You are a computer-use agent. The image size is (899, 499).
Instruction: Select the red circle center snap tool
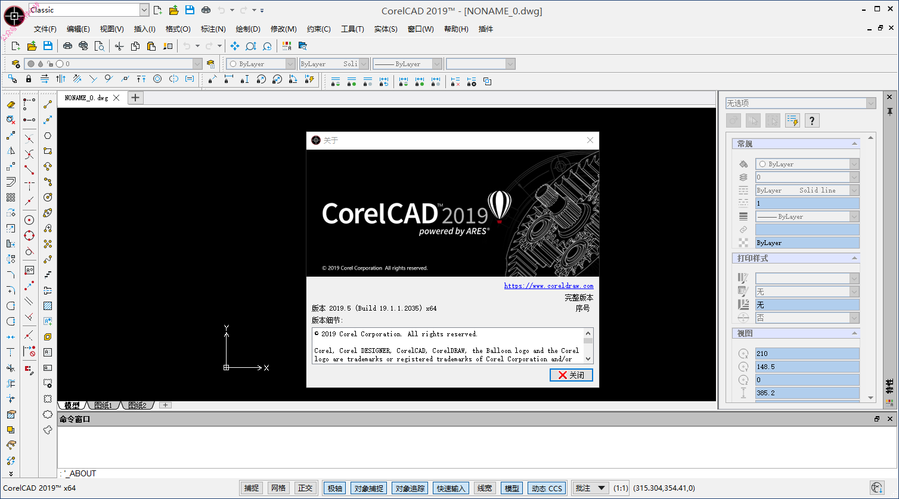(29, 220)
